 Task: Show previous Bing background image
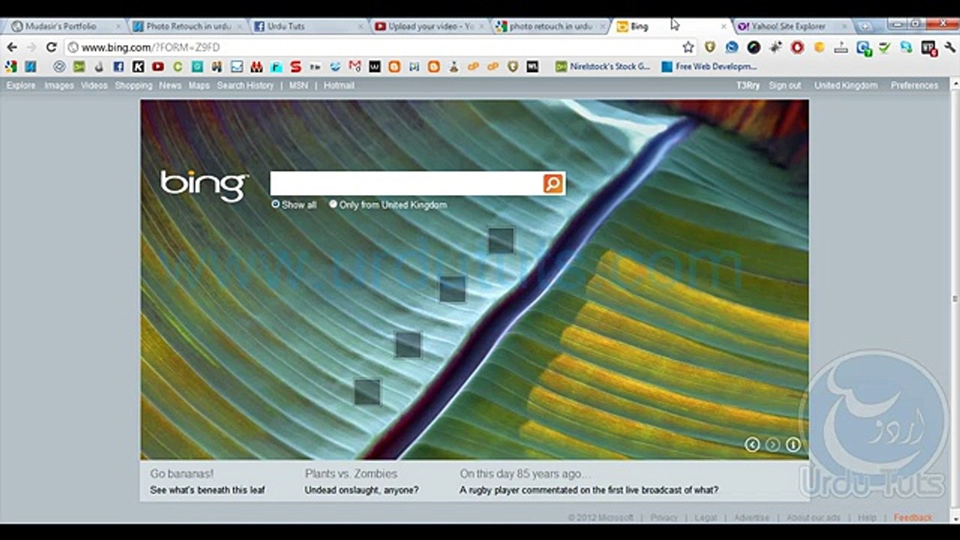pyautogui.click(x=752, y=445)
